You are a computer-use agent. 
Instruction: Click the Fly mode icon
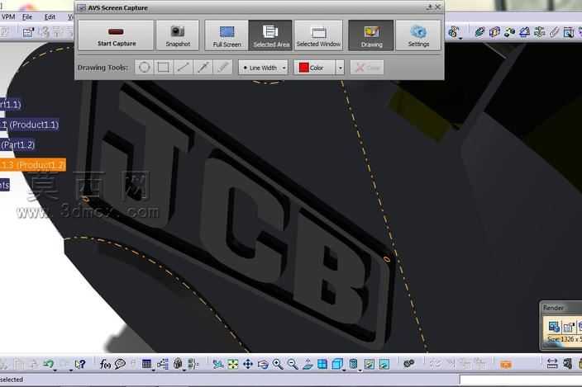point(218,365)
